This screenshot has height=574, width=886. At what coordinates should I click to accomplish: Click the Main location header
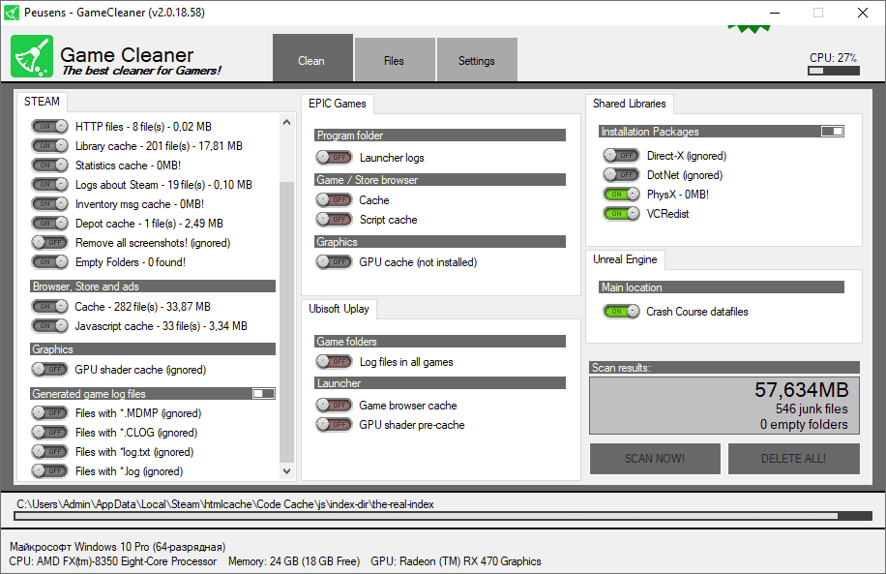tap(722, 287)
